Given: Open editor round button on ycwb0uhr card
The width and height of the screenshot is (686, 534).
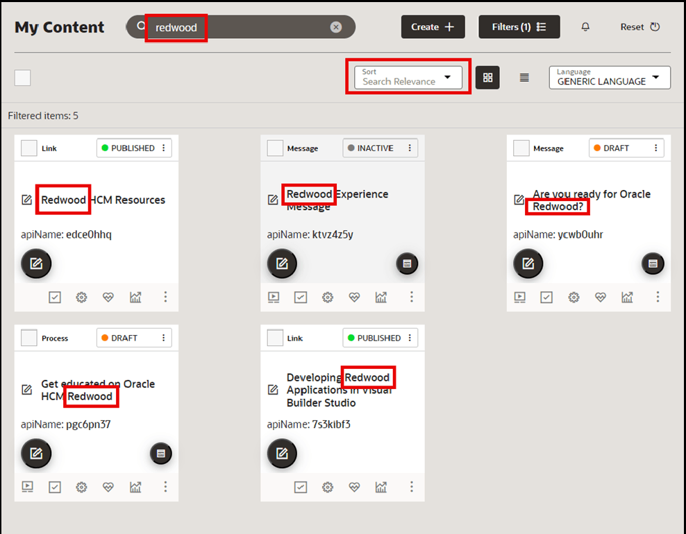Looking at the screenshot, I should [x=528, y=264].
